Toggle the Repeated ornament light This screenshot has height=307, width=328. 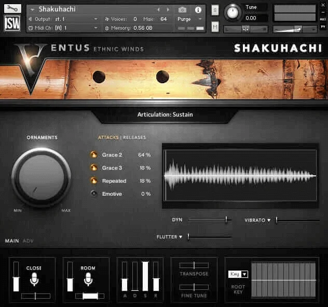[94, 181]
